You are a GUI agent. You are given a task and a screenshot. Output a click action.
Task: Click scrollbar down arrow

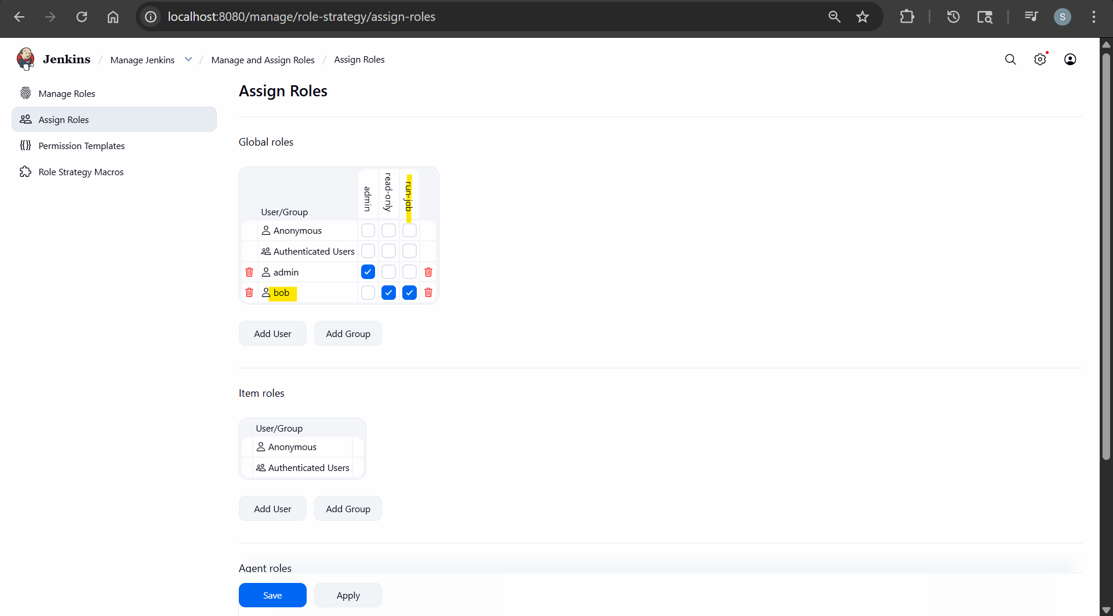click(x=1106, y=610)
